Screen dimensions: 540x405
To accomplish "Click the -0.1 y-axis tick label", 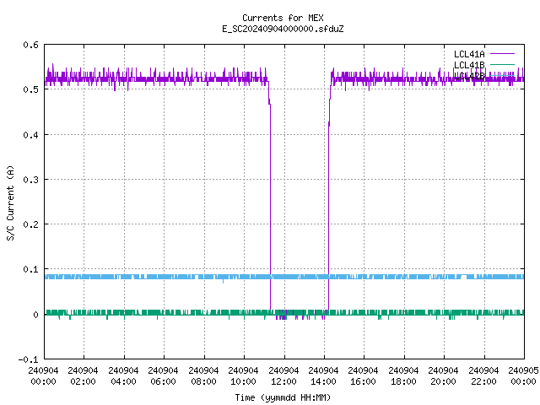I will click(x=28, y=359).
